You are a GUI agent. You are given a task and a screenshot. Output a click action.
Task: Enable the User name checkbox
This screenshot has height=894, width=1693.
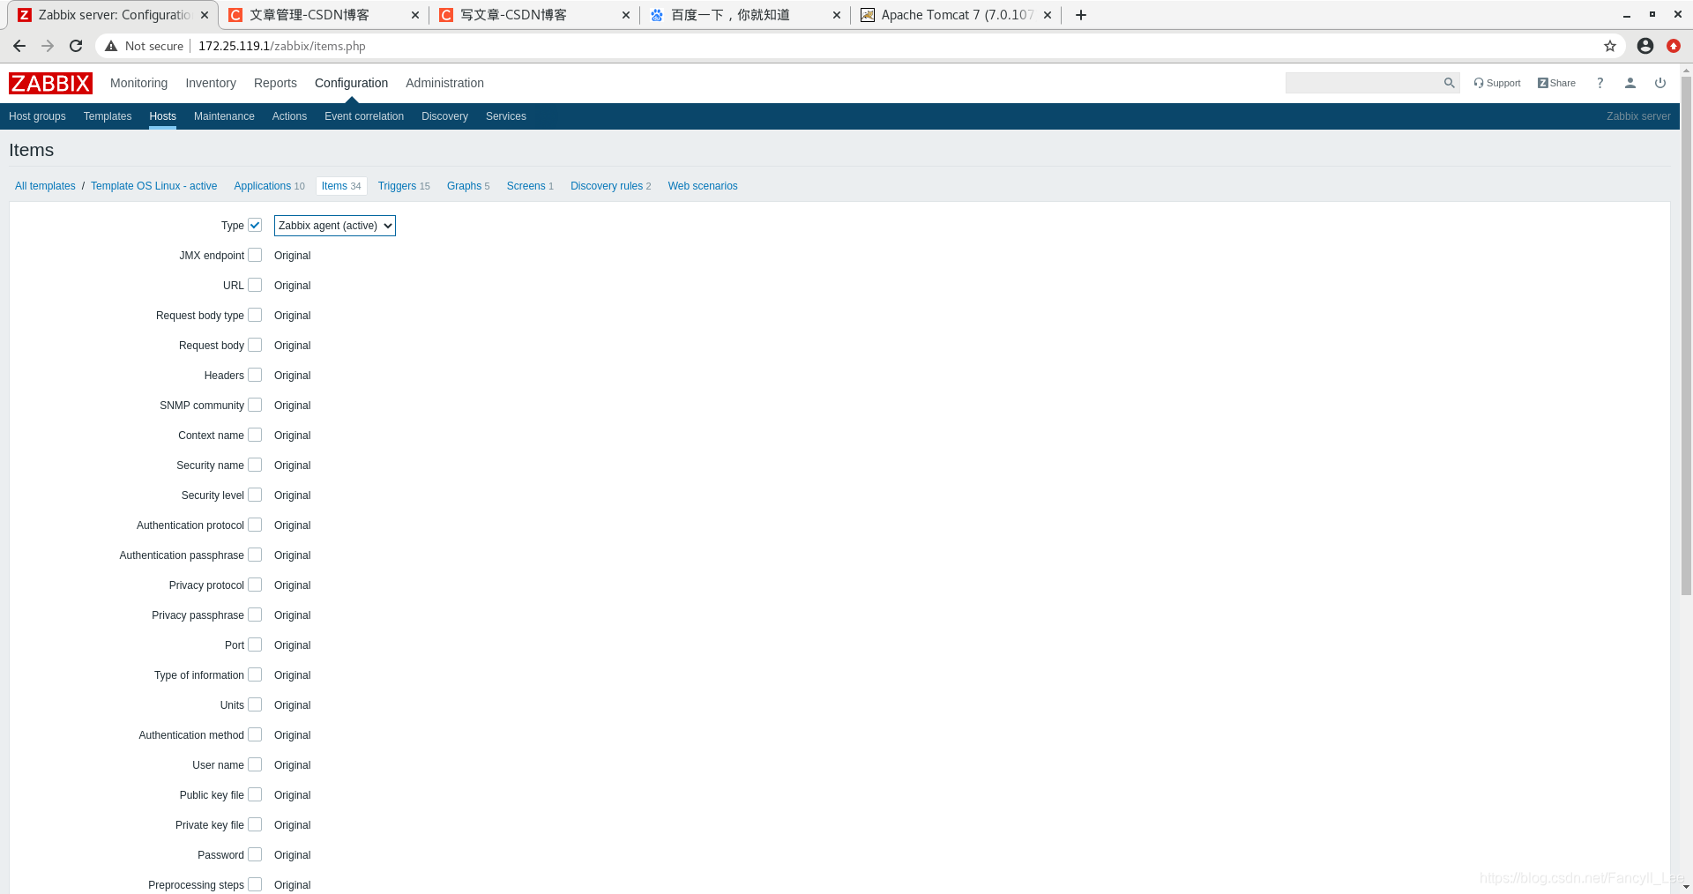255,764
